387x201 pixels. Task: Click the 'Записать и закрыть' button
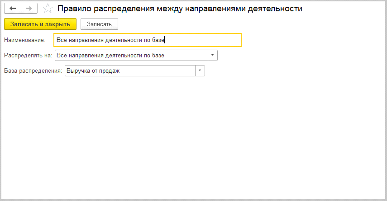coord(40,24)
